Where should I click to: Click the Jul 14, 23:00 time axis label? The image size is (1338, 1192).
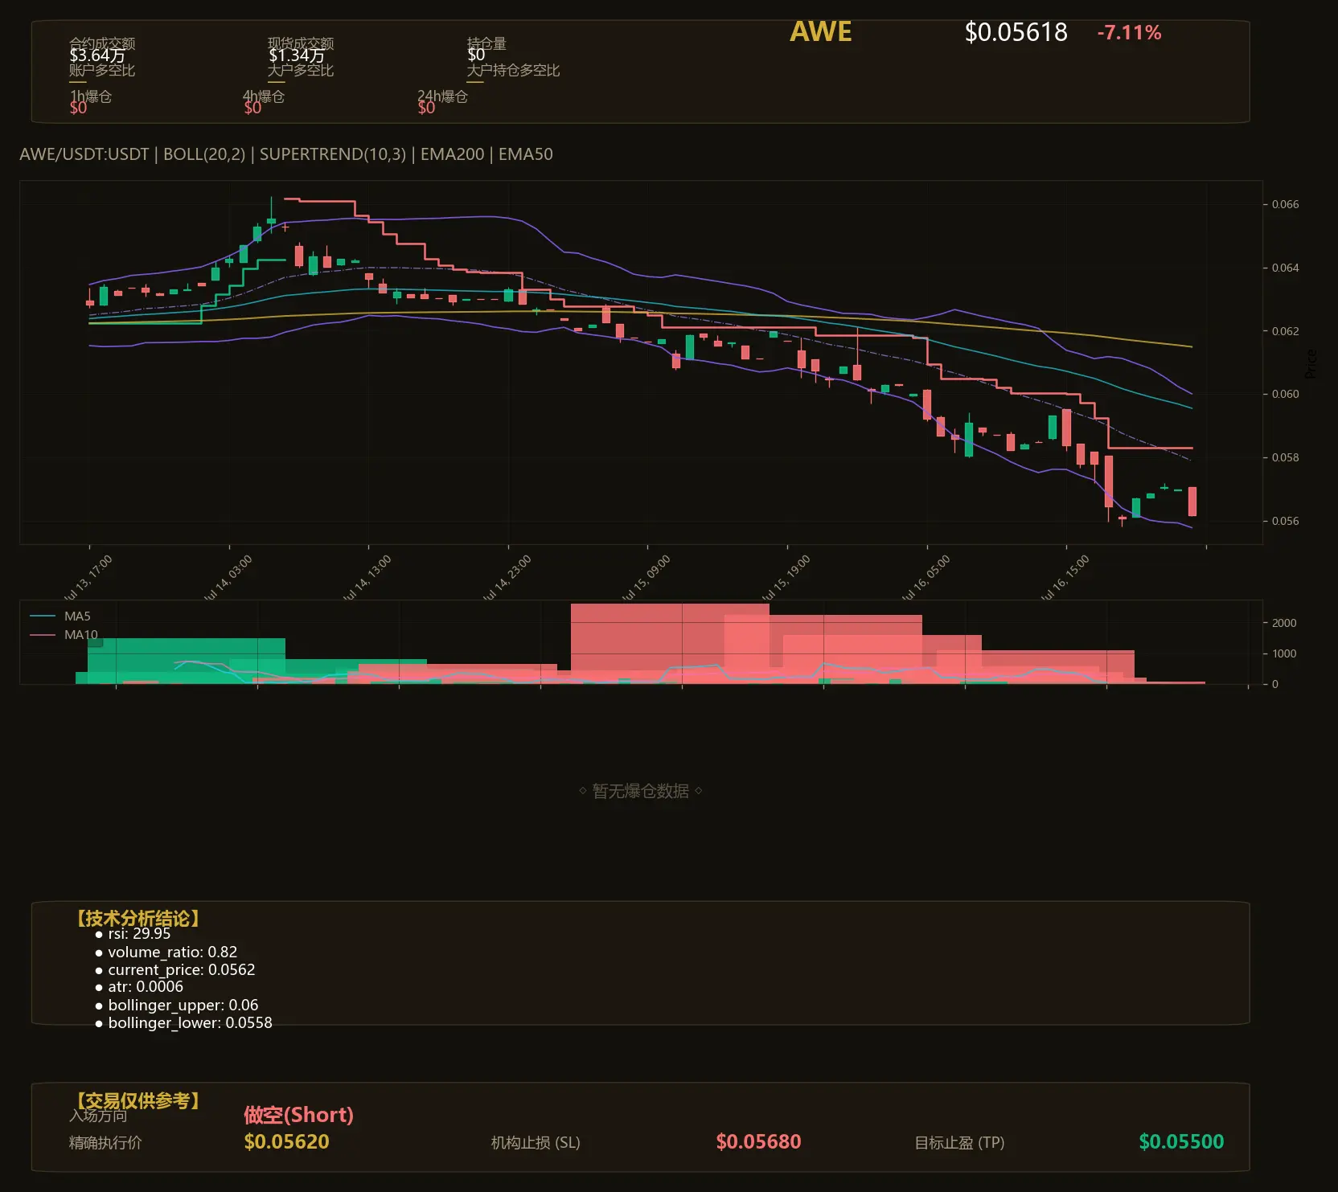507,578
